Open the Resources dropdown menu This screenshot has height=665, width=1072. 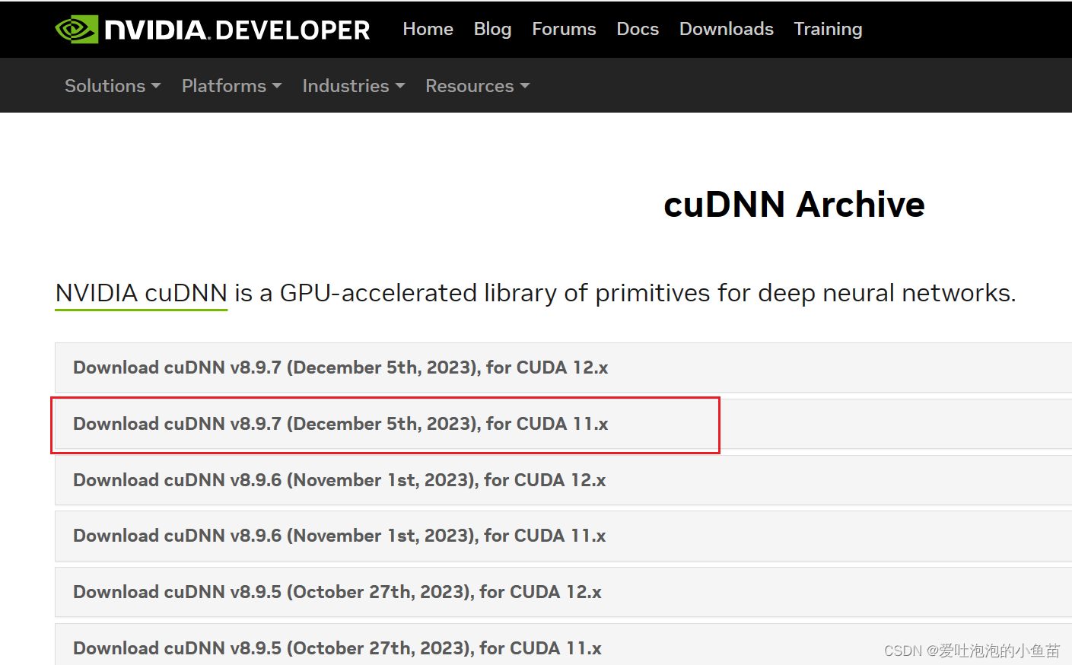pos(477,86)
